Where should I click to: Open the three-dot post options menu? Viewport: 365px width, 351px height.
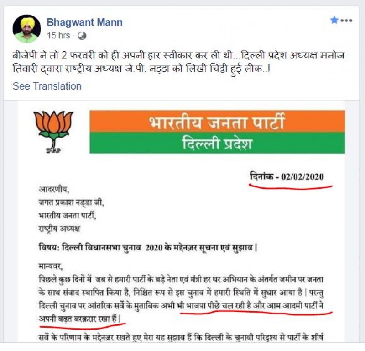346,21
